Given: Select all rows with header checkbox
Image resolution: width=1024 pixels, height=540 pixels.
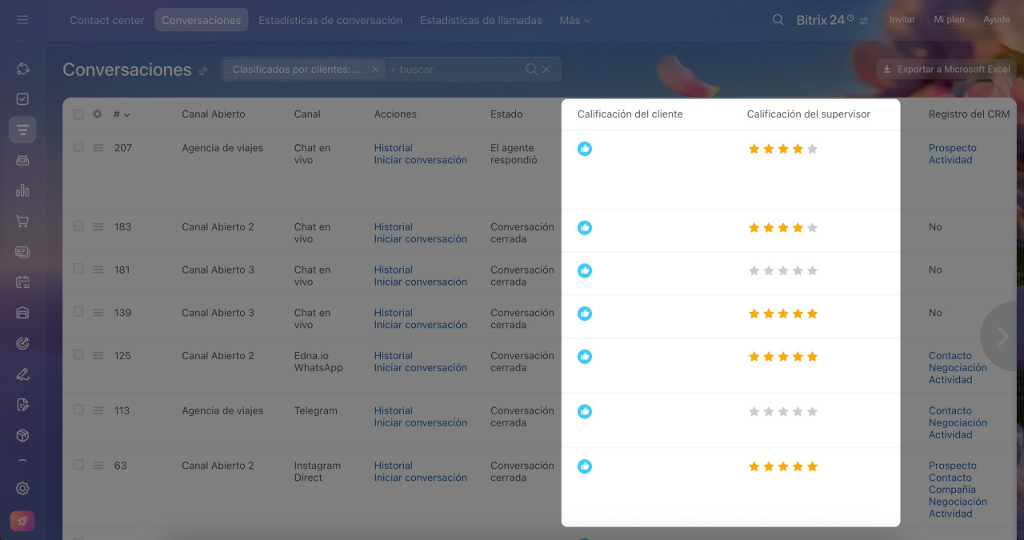Looking at the screenshot, I should click(x=78, y=114).
